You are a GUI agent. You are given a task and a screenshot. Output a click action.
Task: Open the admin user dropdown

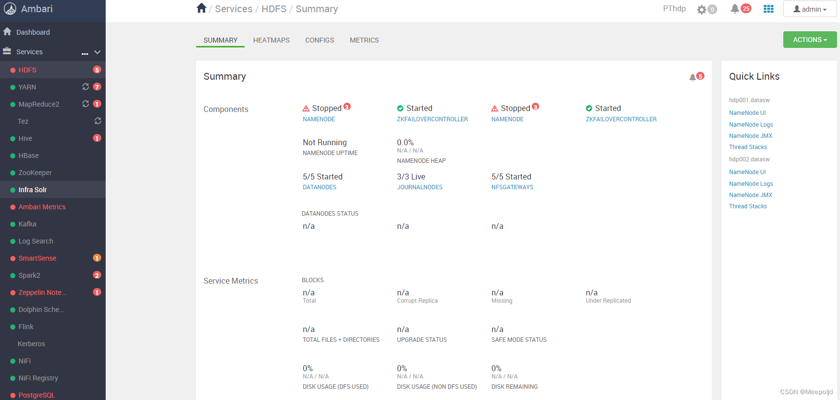810,9
